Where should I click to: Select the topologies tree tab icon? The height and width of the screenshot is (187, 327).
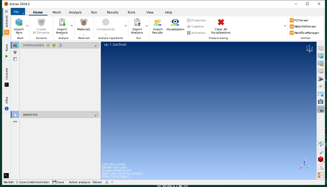coord(15,45)
